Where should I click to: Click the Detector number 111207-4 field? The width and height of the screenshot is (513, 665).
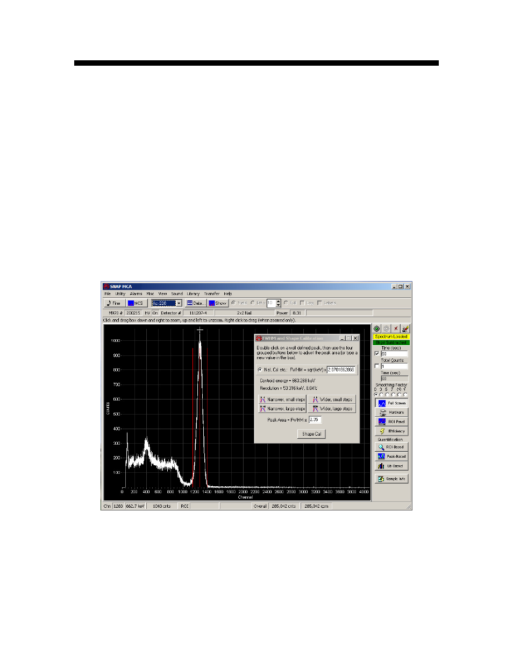(198, 313)
